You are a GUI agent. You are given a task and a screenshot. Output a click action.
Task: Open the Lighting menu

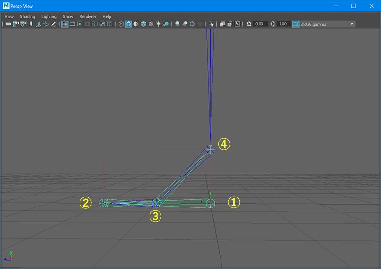pos(49,16)
